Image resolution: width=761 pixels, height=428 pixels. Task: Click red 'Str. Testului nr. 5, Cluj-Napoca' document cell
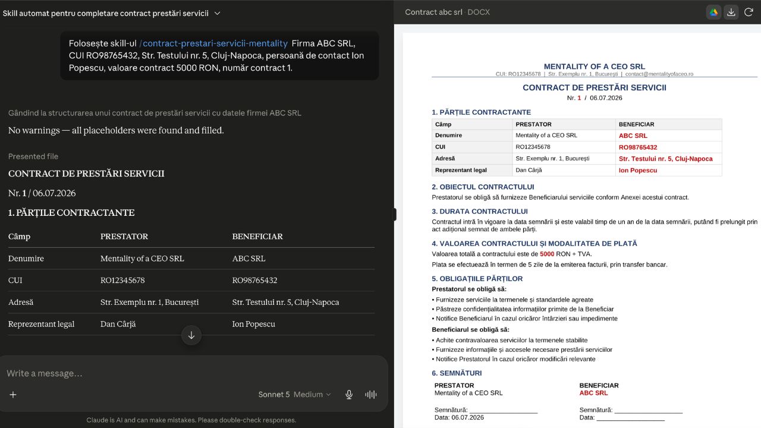click(x=666, y=159)
